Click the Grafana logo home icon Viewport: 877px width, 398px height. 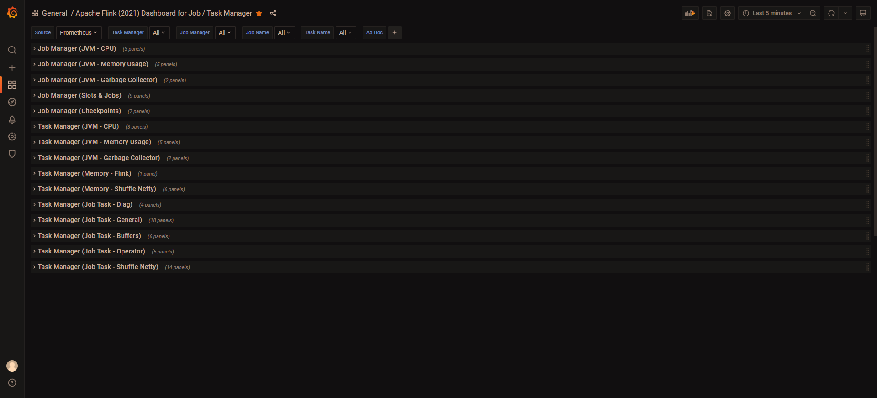point(12,13)
